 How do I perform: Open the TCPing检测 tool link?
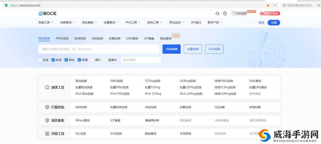pos(152,81)
